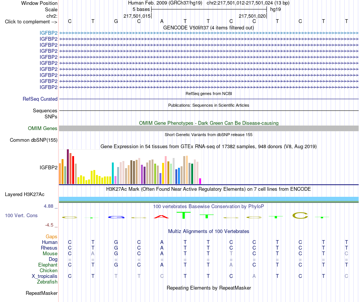Click the Zebrafish species label

pyautogui.click(x=47, y=282)
